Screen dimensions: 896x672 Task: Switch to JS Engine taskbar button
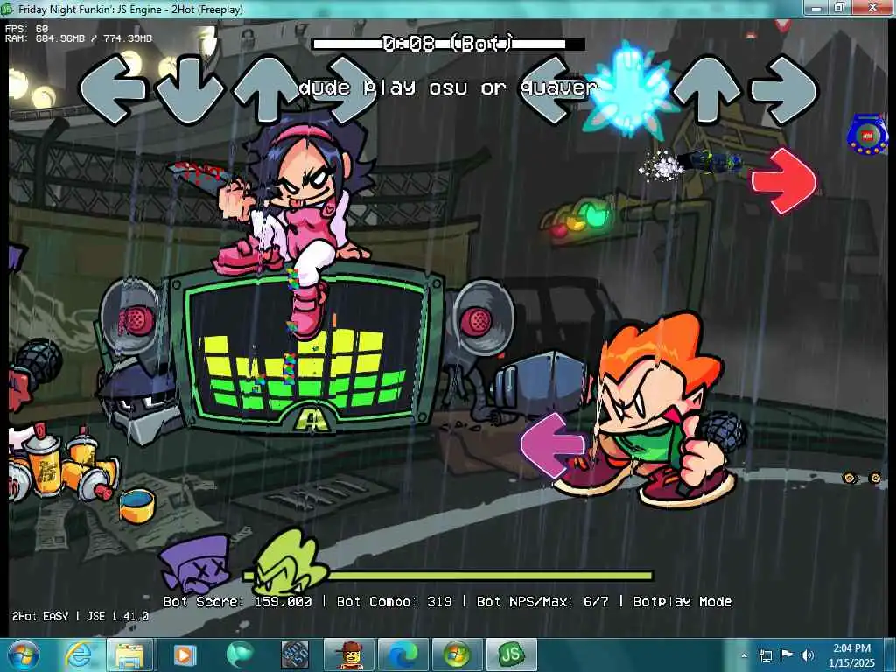pos(511,654)
